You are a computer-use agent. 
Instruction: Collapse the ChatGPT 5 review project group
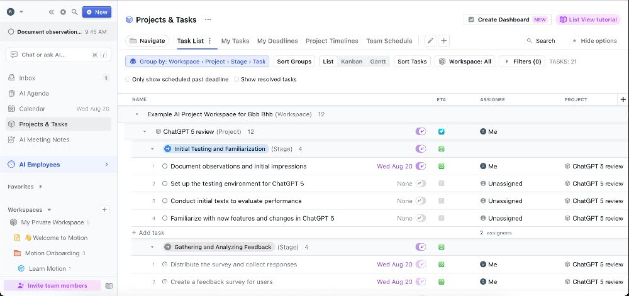[145, 132]
